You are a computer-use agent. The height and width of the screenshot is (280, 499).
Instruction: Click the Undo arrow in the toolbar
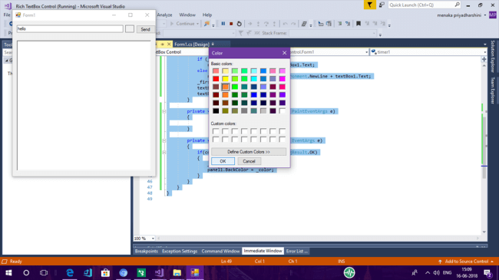[285, 24]
